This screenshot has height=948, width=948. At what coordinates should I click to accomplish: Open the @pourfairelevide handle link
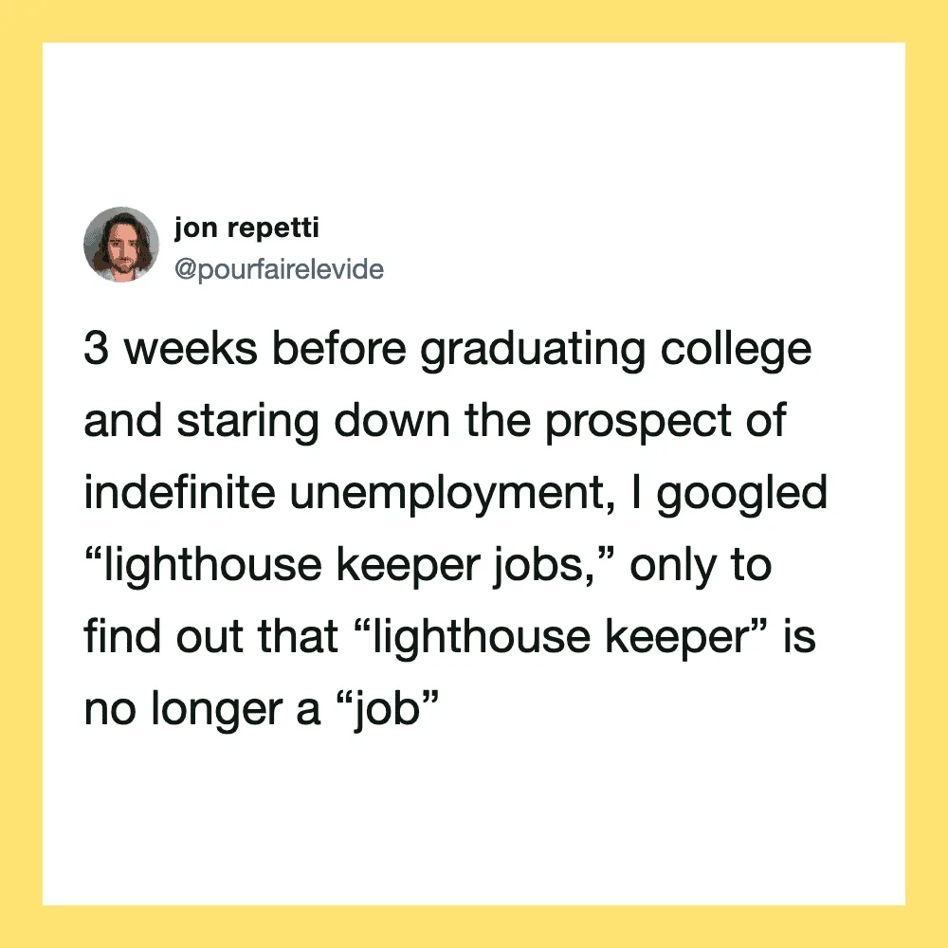279,269
